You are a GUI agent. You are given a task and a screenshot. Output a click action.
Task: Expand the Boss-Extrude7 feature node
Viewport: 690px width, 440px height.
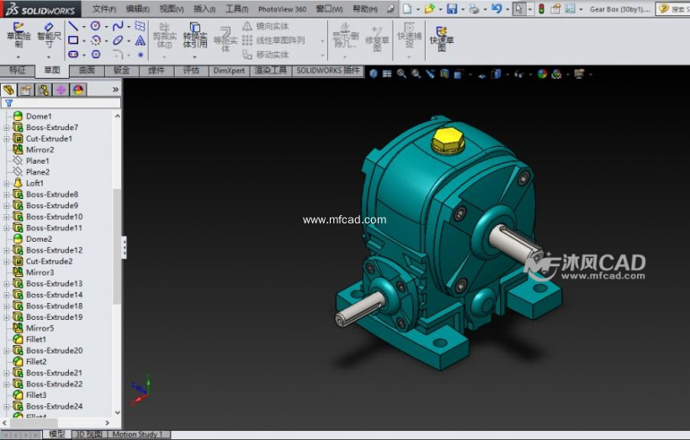pyautogui.click(x=7, y=128)
